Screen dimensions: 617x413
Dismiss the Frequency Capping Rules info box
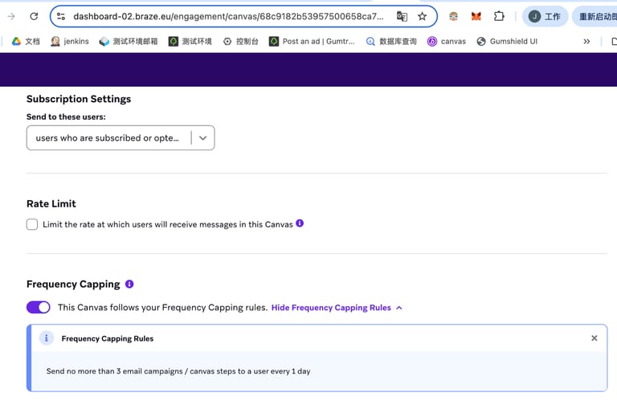click(x=595, y=338)
